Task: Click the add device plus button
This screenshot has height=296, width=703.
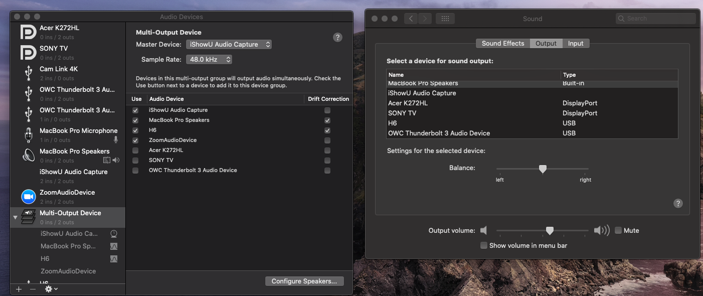Action: pyautogui.click(x=19, y=288)
